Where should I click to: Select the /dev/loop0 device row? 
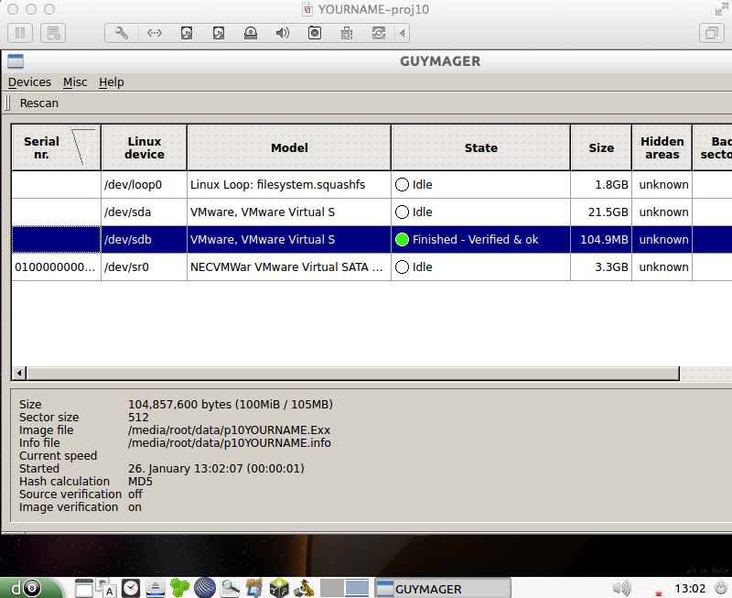pos(371,185)
